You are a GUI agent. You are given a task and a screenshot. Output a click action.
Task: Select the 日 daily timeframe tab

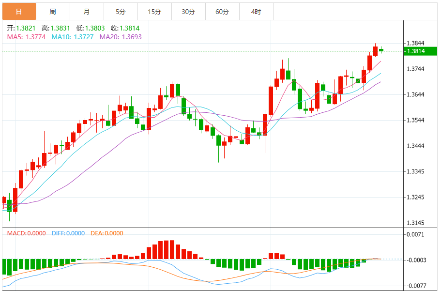tap(19, 12)
